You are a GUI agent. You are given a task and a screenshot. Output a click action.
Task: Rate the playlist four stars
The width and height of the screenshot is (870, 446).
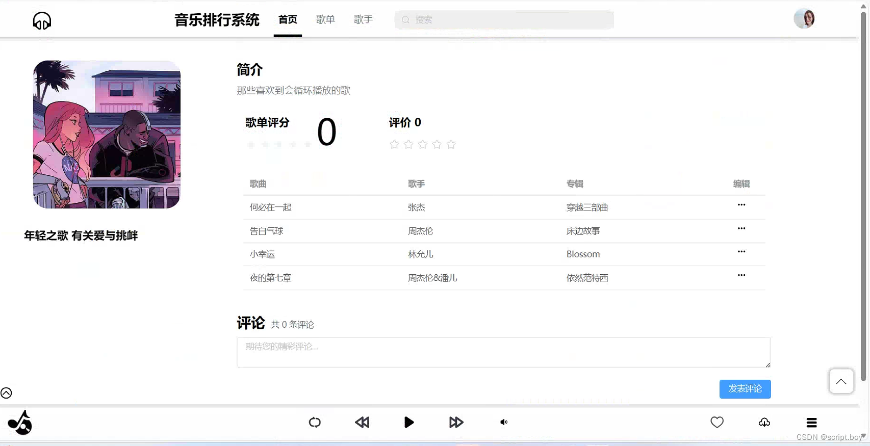tap(437, 145)
